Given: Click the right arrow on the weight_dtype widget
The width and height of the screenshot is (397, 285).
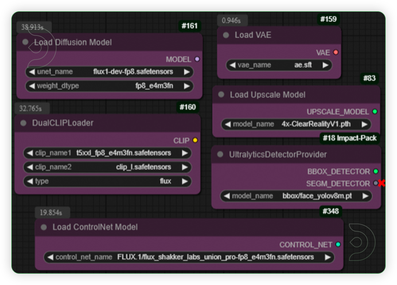Looking at the screenshot, I should [188, 86].
